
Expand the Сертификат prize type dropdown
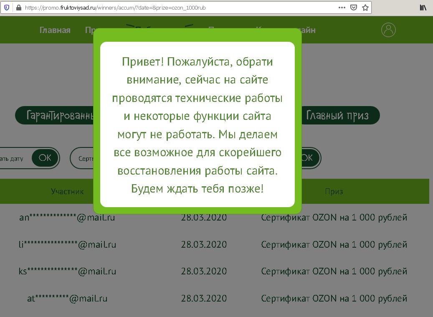[83, 158]
